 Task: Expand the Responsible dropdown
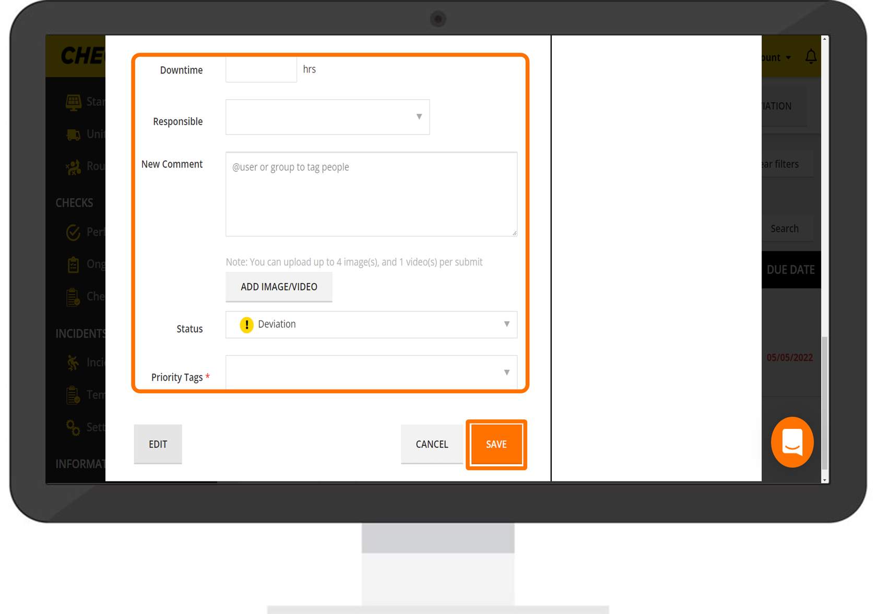point(327,117)
